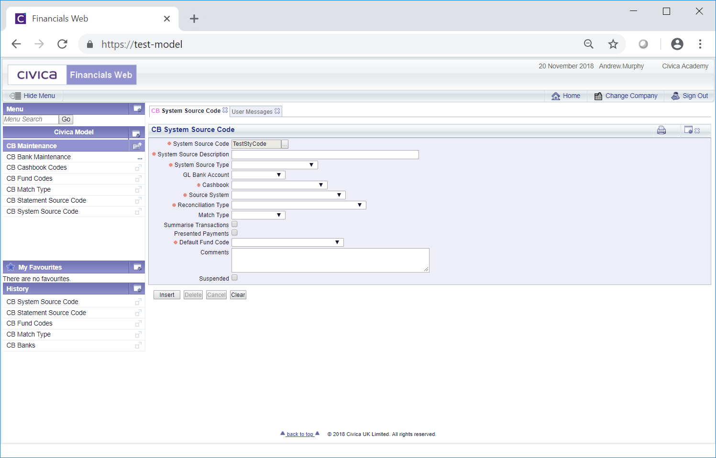Click the My Favourites panel icon
Image resolution: width=716 pixels, height=458 pixels.
(x=137, y=267)
